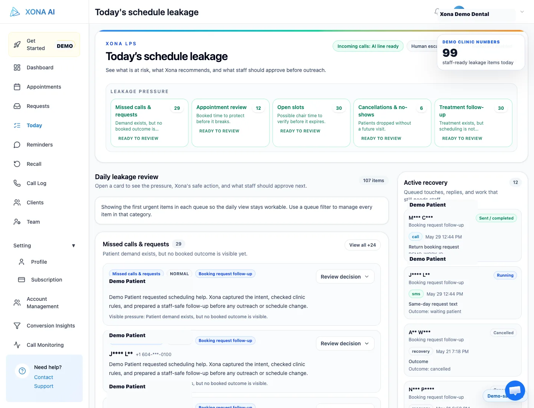Image resolution: width=534 pixels, height=408 pixels.
Task: Open first Review decision dropdown
Action: click(x=345, y=277)
